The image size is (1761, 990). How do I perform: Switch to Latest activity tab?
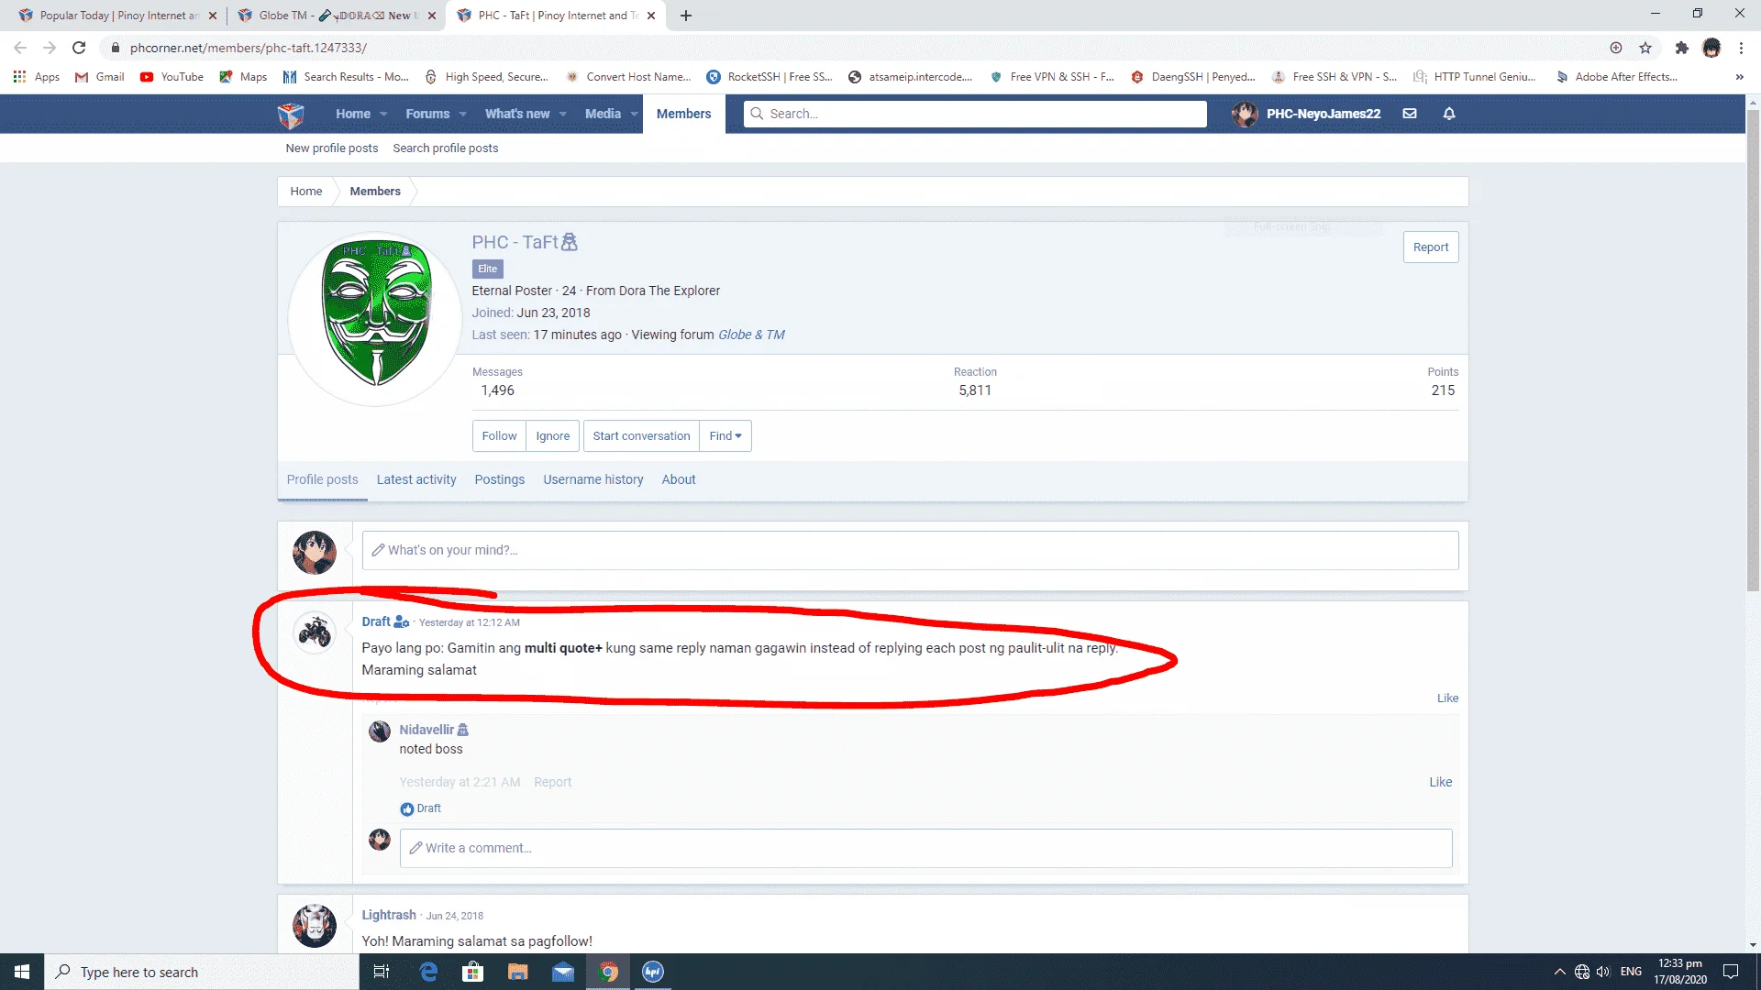click(x=416, y=479)
